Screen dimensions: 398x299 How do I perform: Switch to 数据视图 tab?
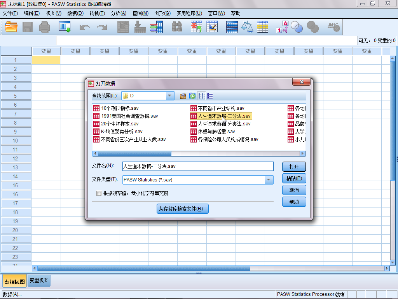(14, 281)
